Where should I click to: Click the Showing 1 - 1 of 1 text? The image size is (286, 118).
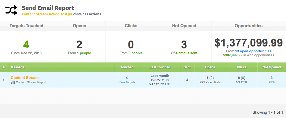[x=268, y=113]
